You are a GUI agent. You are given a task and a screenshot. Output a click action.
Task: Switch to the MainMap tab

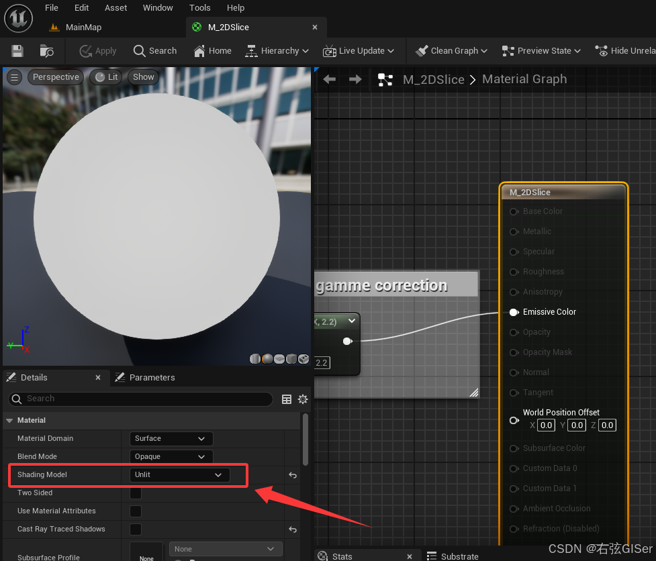76,27
